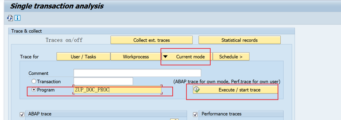
Task: Click Execute / start trace button
Action: 235,90
